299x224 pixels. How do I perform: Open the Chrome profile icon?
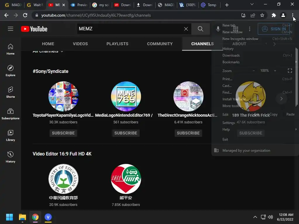[x=283, y=15]
